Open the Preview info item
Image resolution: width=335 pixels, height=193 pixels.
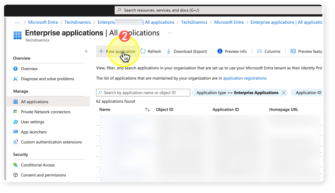click(x=232, y=51)
